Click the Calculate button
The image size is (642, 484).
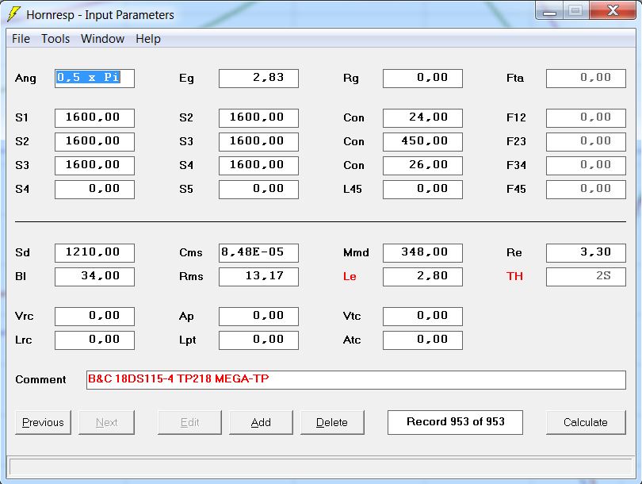[586, 423]
